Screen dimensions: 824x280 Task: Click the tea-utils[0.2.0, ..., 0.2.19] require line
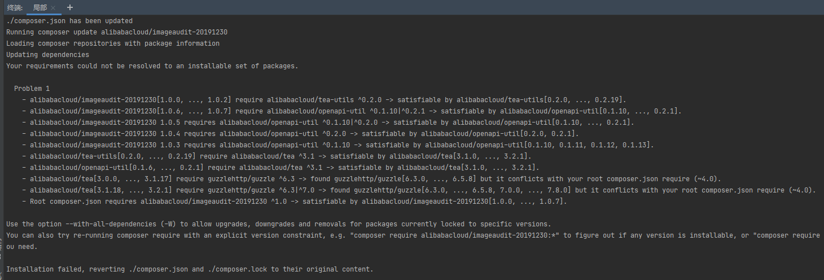pos(277,156)
